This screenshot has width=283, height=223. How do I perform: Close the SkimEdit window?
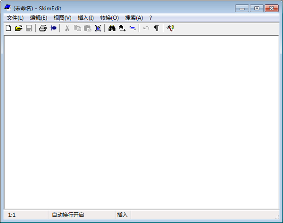272,8
